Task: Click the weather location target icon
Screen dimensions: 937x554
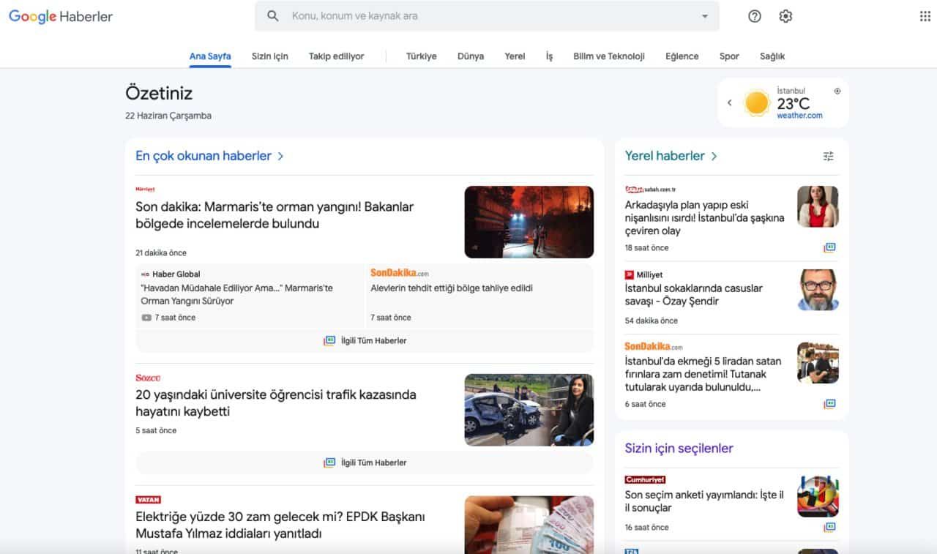Action: click(x=837, y=91)
